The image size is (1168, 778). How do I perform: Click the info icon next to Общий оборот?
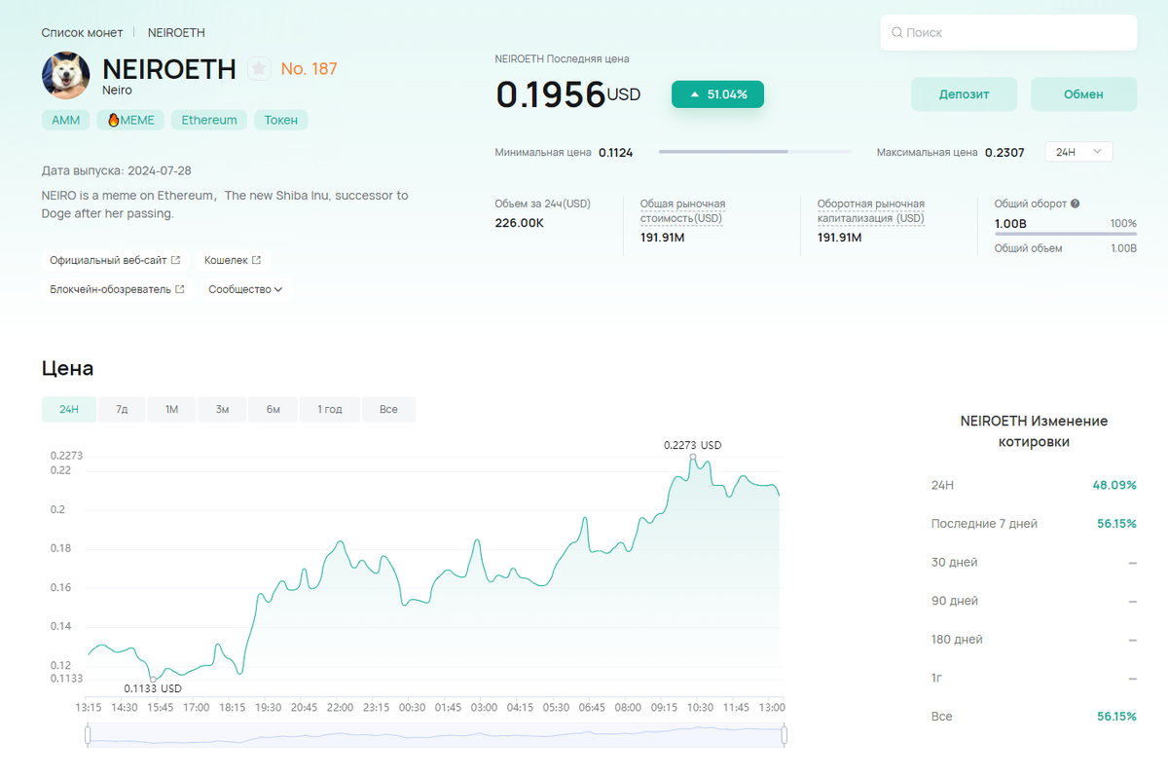coord(1075,204)
